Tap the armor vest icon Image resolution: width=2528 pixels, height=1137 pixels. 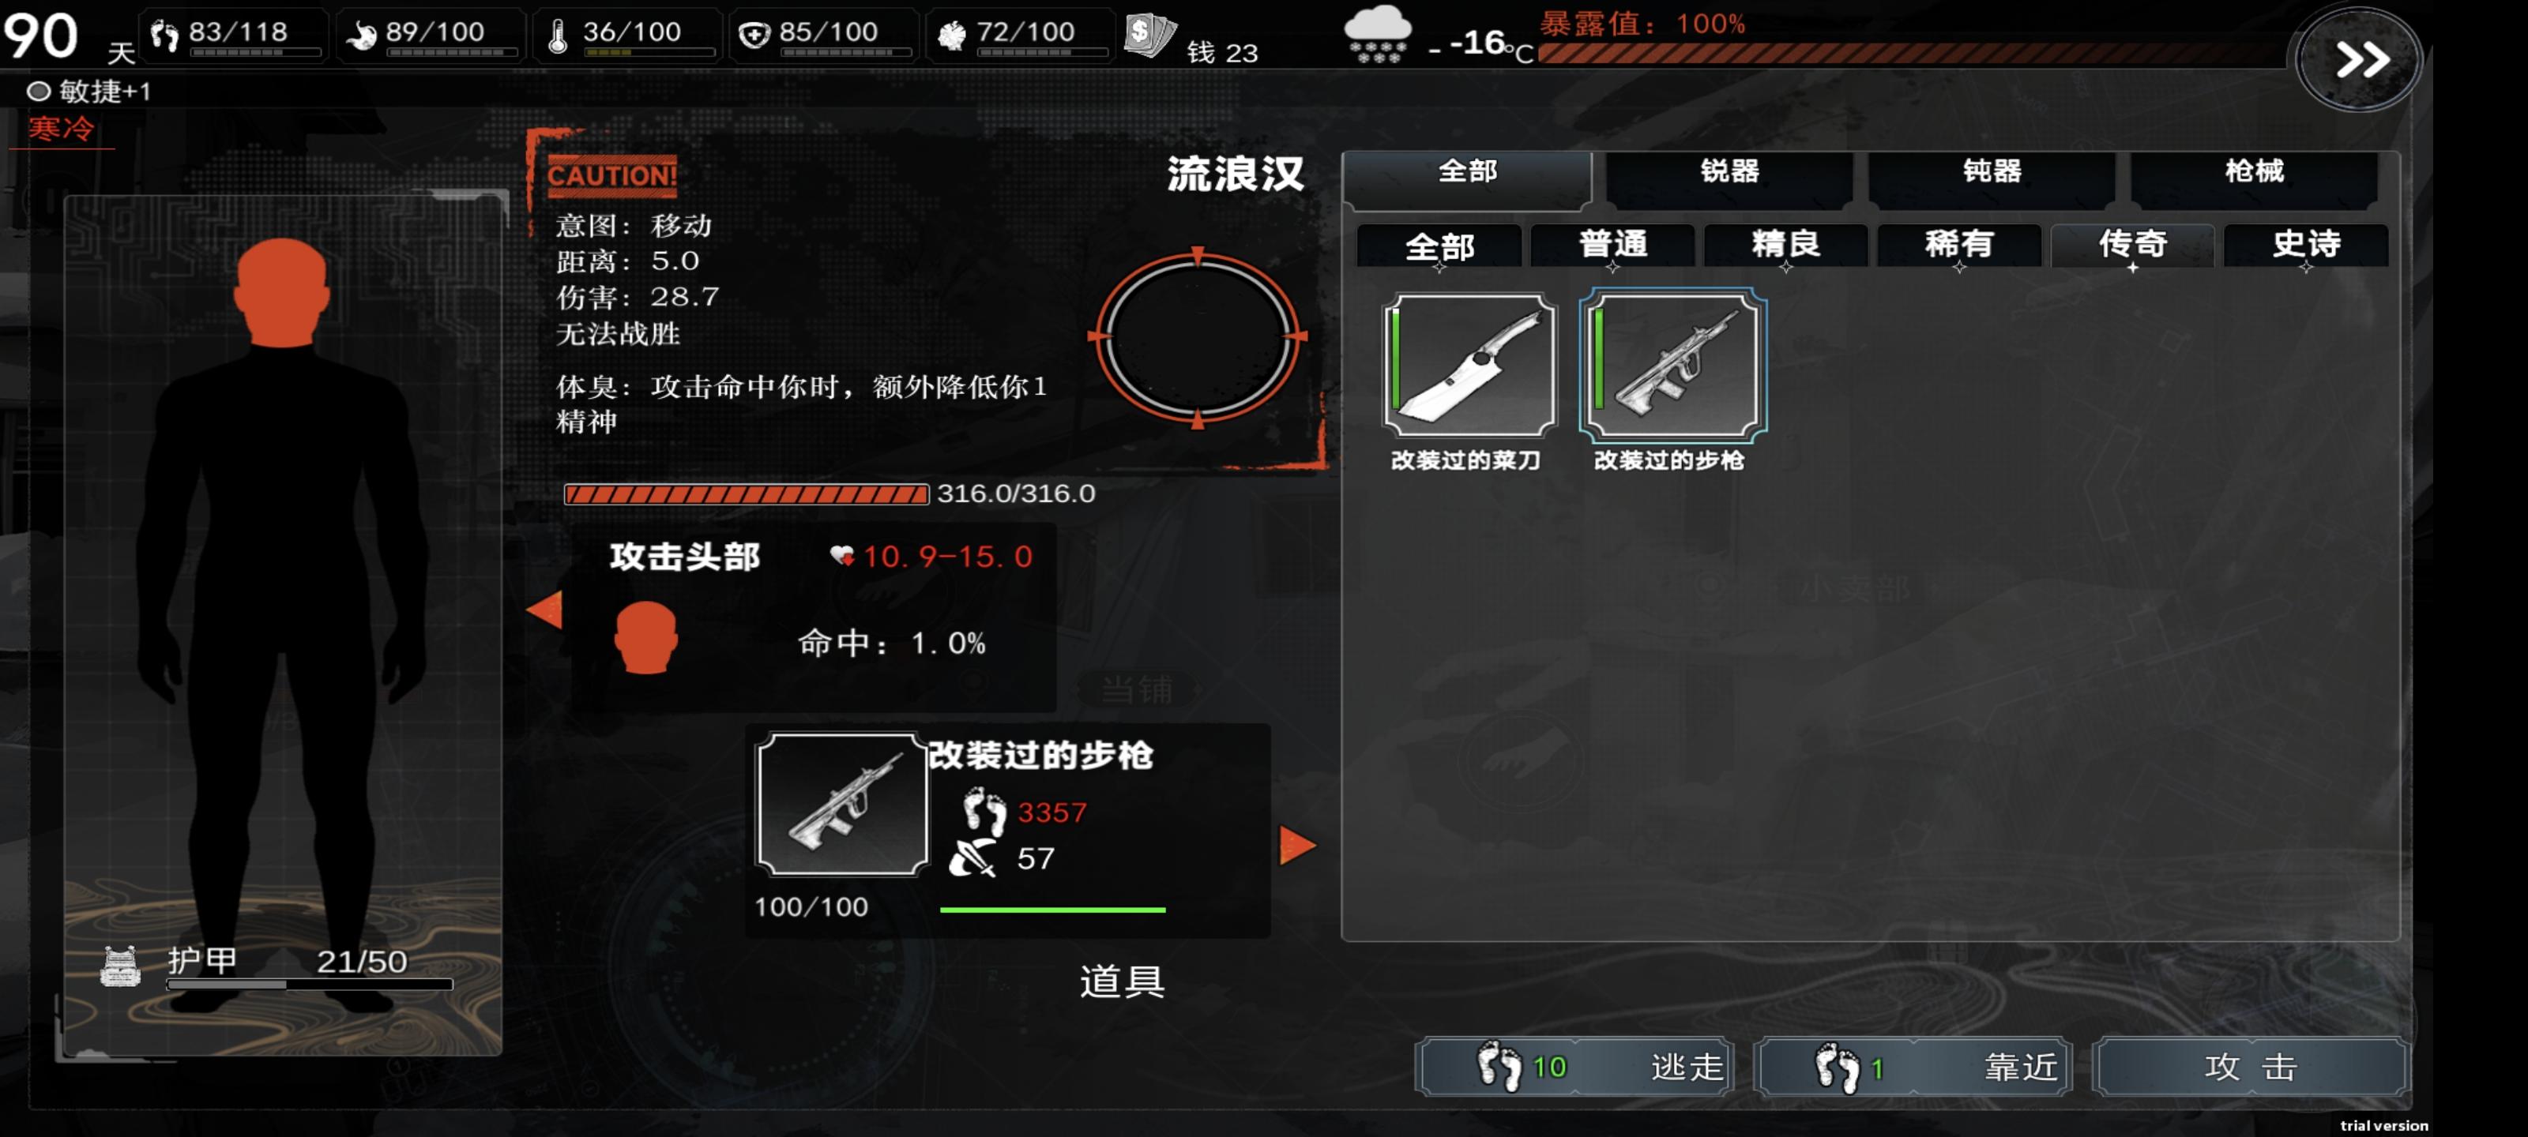coord(120,966)
